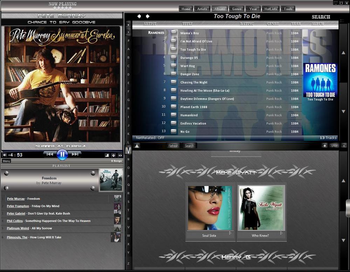
Task: Click the top-left round knob of playlist card
Action: click(x=6, y=173)
